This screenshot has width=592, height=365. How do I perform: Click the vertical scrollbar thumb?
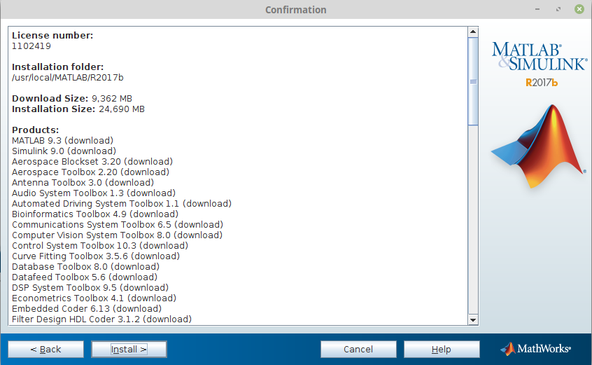(473, 81)
